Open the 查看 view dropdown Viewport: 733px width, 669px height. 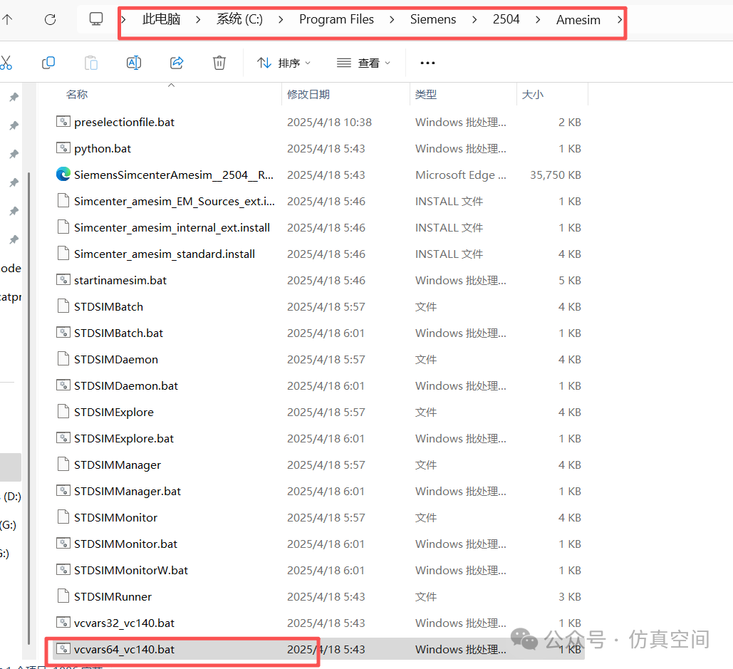click(x=363, y=63)
